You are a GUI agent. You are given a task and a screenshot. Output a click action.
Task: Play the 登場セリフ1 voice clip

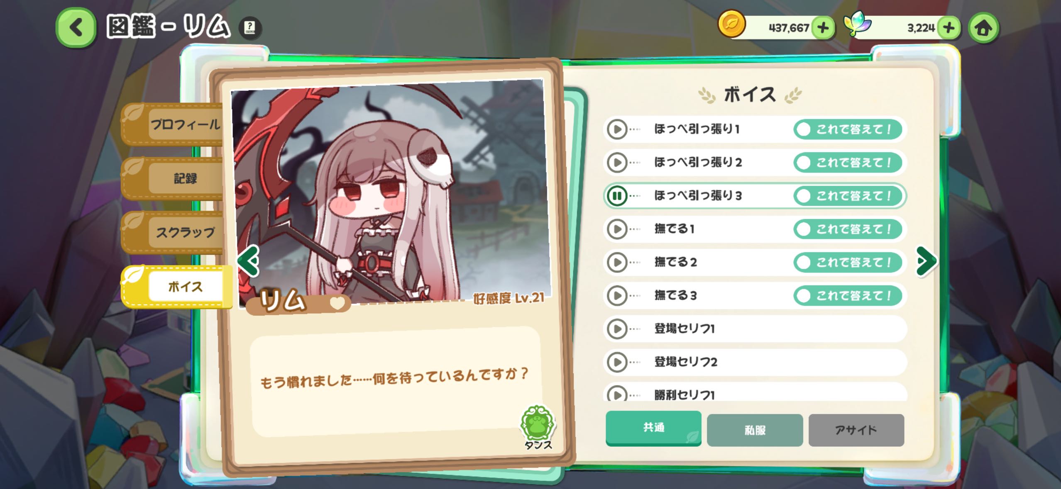617,329
